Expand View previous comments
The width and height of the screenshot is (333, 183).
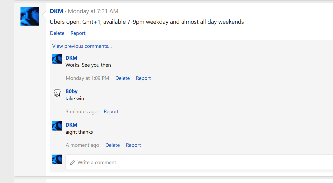(82, 46)
